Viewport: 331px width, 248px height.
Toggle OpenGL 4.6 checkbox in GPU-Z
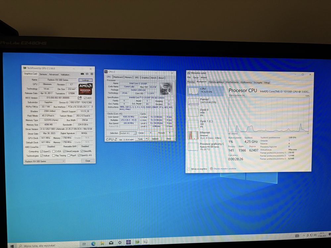(79, 155)
